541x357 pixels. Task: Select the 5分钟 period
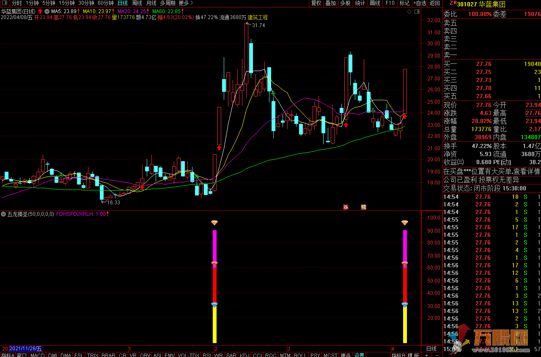49,3
